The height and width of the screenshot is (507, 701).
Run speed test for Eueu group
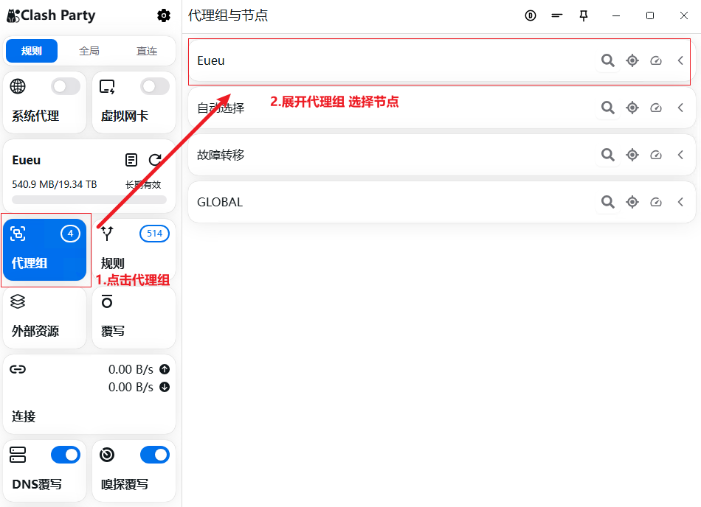(656, 60)
